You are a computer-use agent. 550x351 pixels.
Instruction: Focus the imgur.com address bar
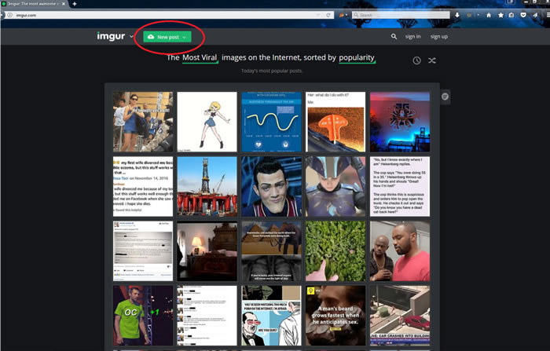point(167,15)
